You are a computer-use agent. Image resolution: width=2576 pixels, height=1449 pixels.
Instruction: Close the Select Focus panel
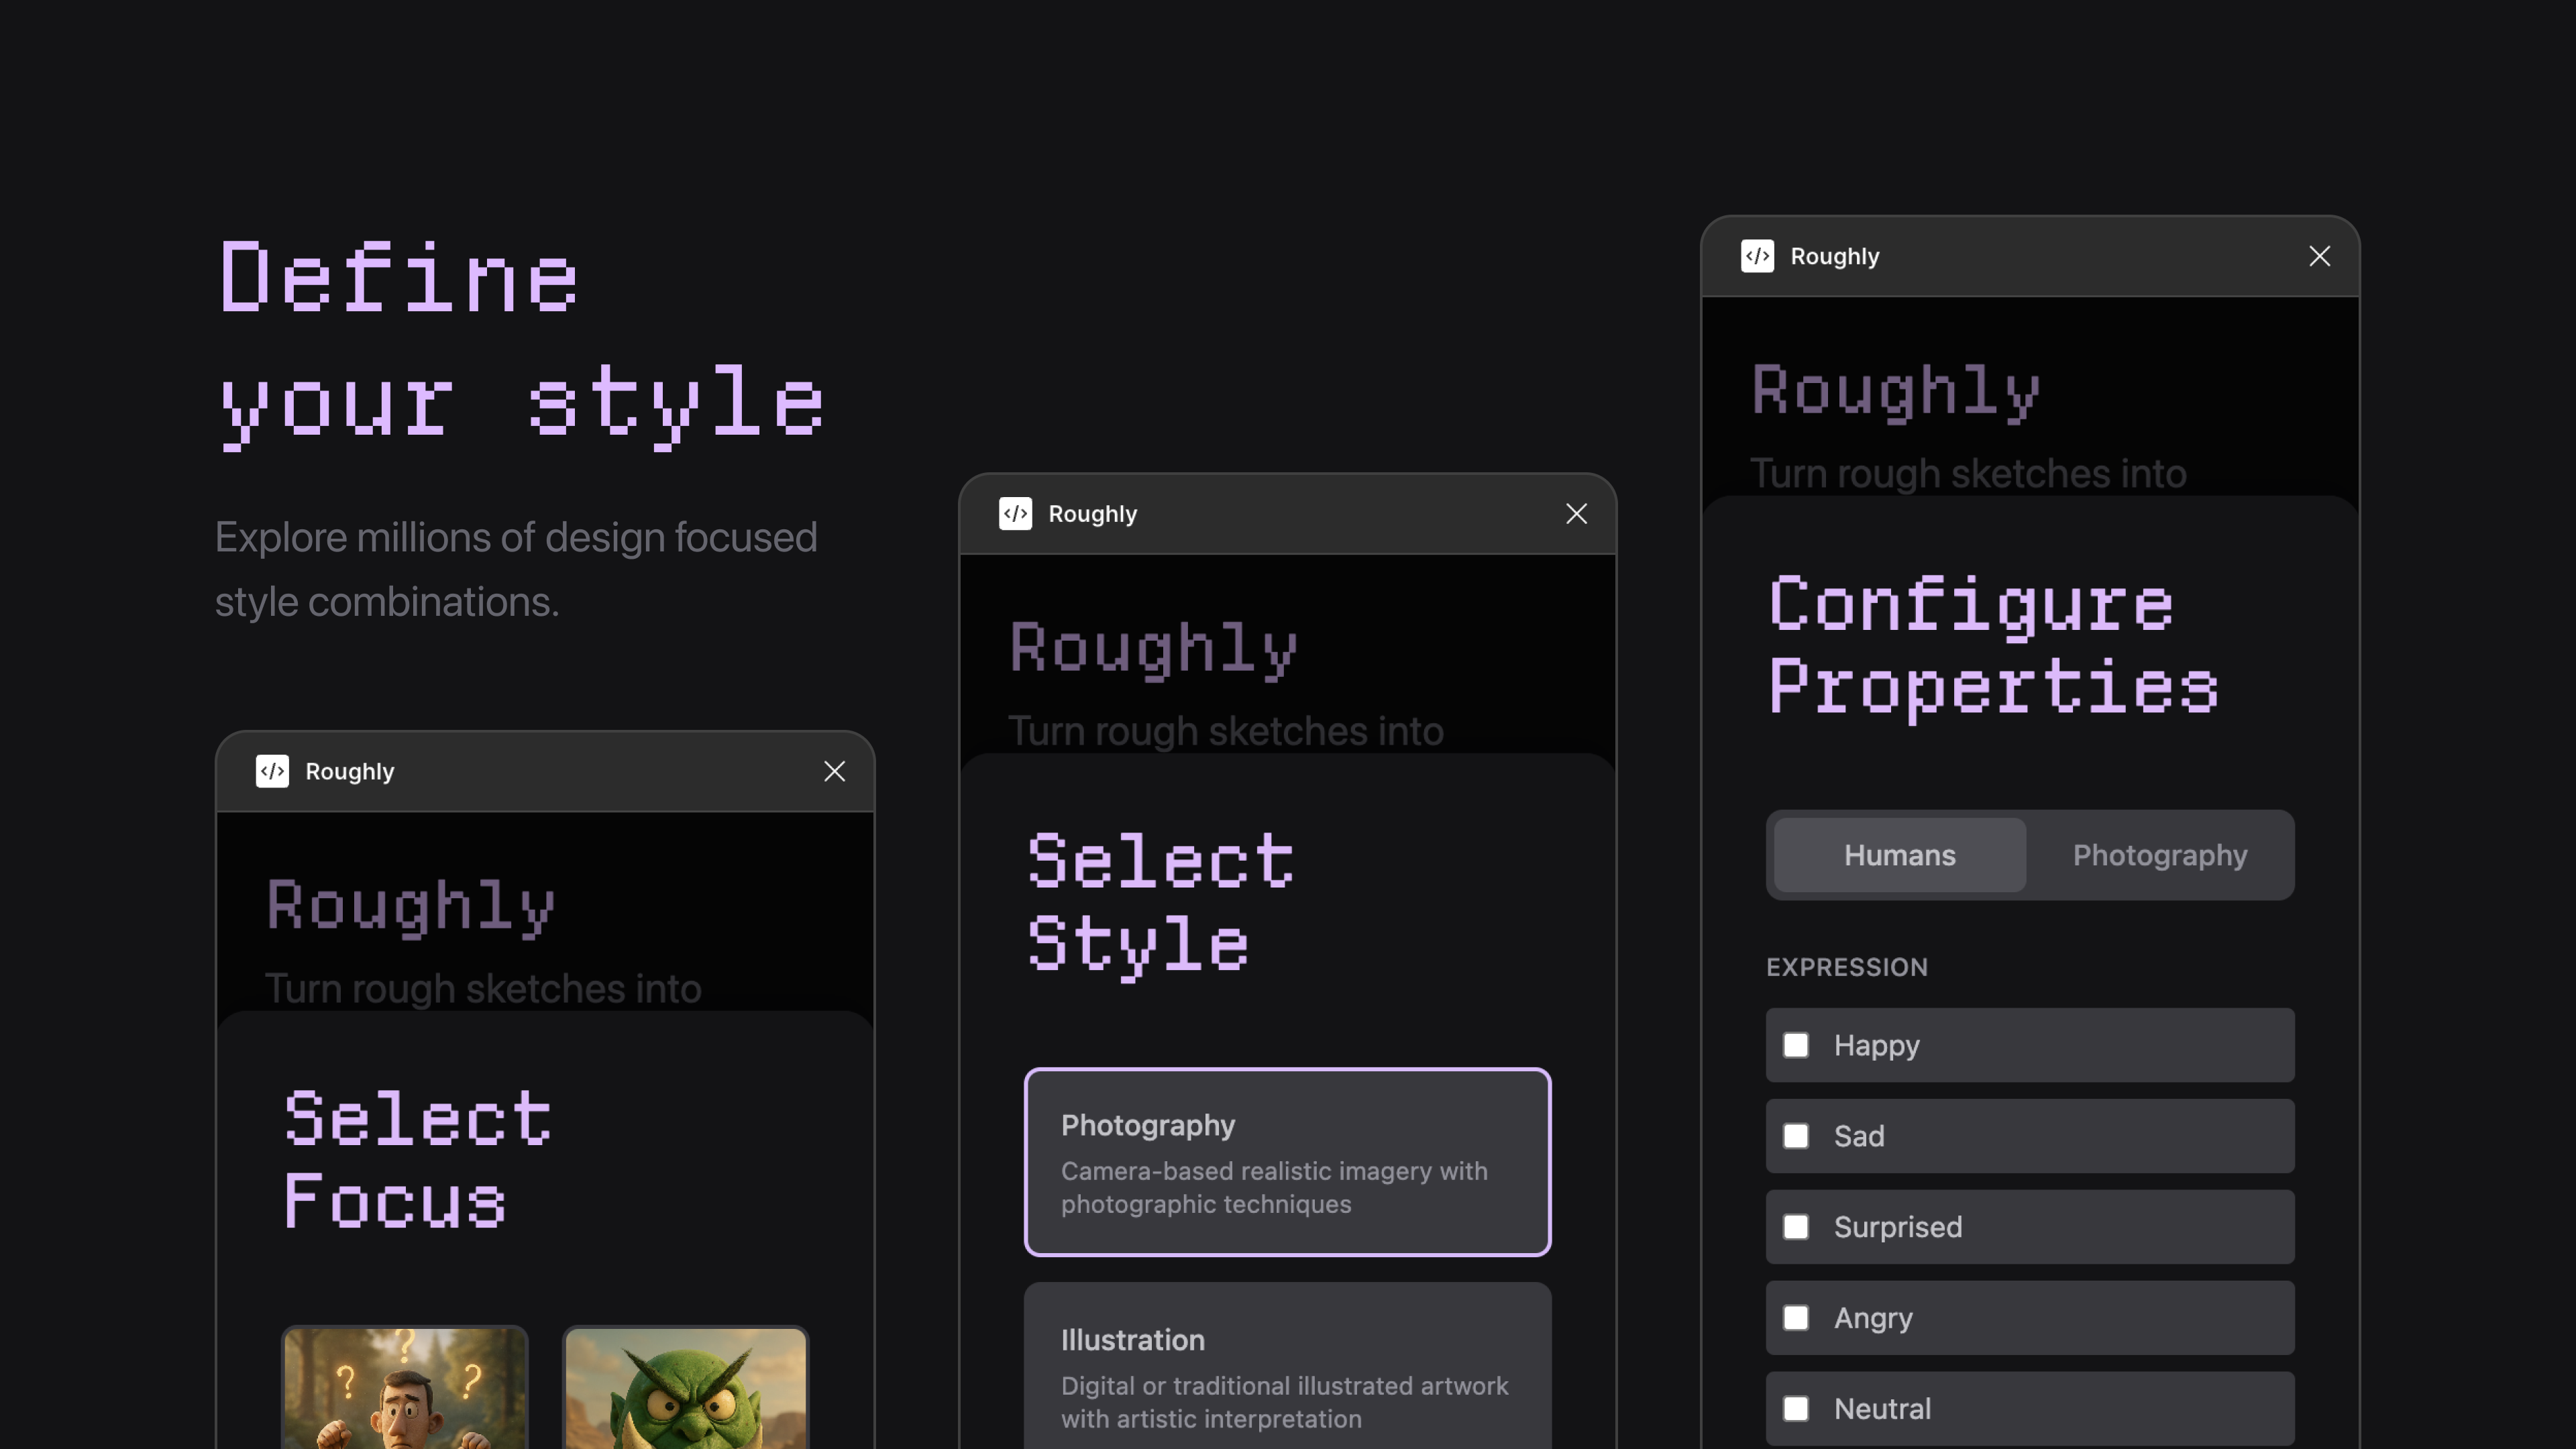834,771
